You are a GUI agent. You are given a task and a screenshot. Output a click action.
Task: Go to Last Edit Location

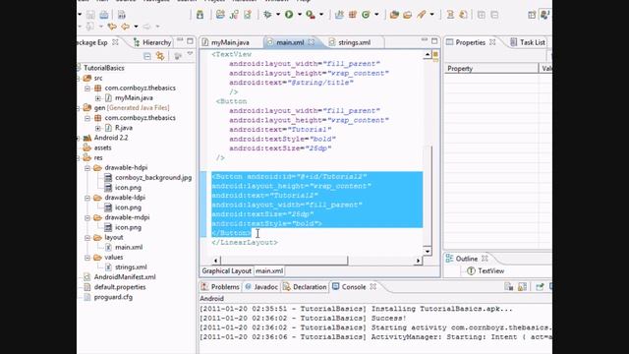[112, 27]
